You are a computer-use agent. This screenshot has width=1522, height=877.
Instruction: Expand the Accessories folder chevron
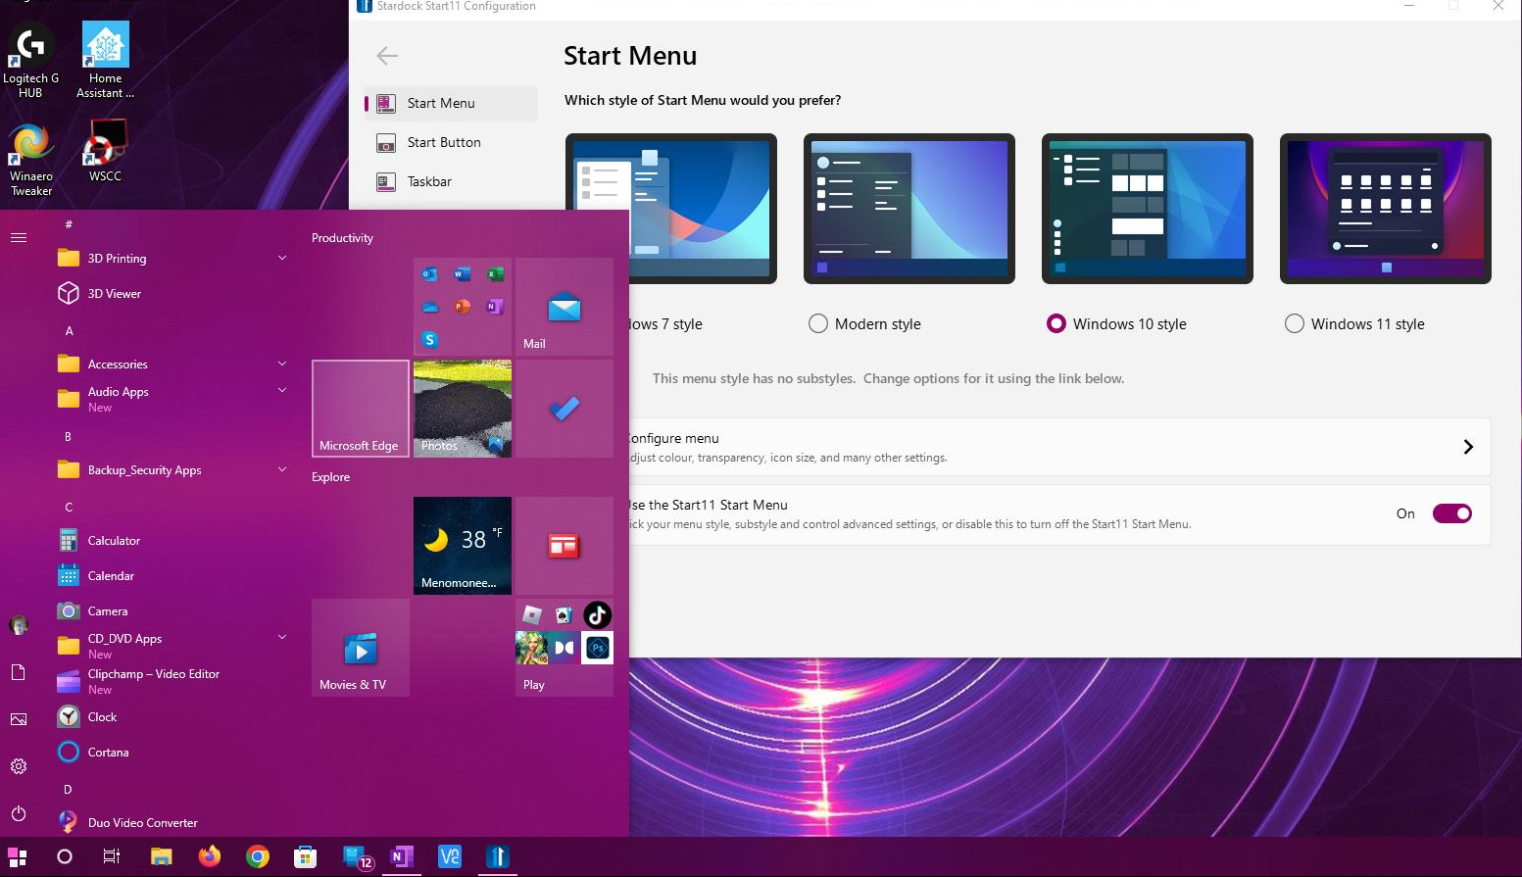pyautogui.click(x=282, y=364)
